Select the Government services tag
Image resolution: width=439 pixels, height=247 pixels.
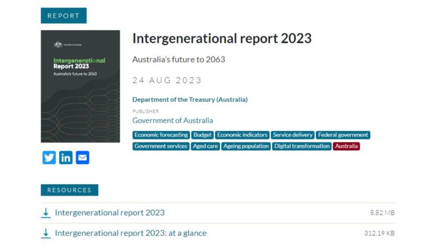(x=161, y=146)
